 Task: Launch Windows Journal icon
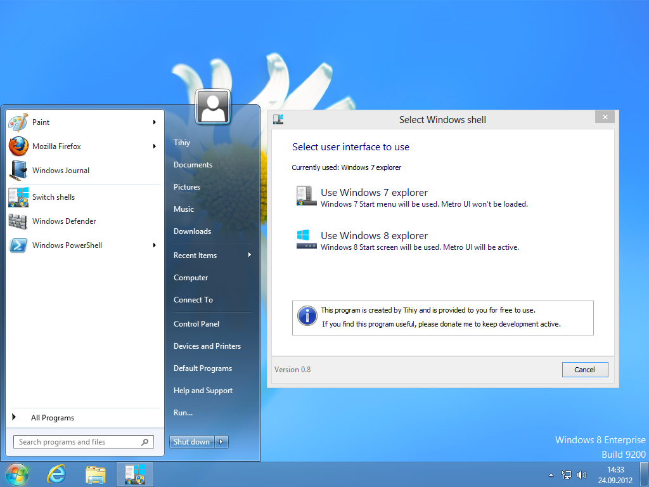[18, 171]
